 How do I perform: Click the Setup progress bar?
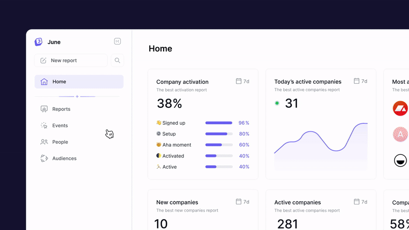[219, 134]
